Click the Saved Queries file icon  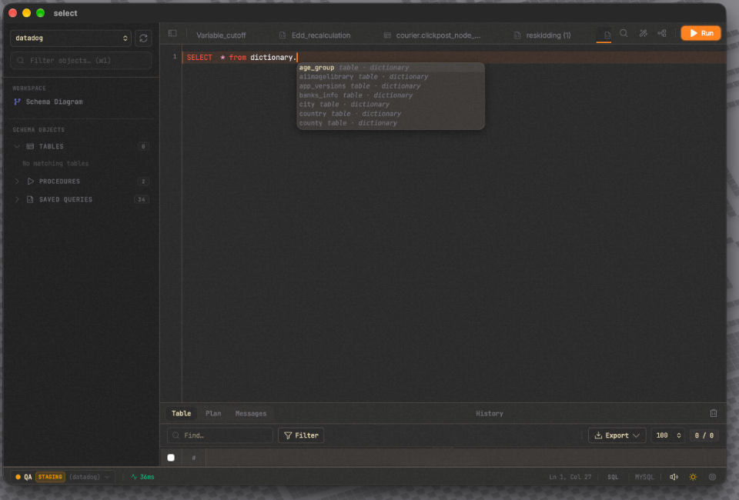pyautogui.click(x=30, y=200)
